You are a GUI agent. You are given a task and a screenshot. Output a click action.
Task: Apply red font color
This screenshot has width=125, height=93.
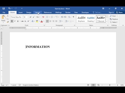pyautogui.click(x=42, y=21)
